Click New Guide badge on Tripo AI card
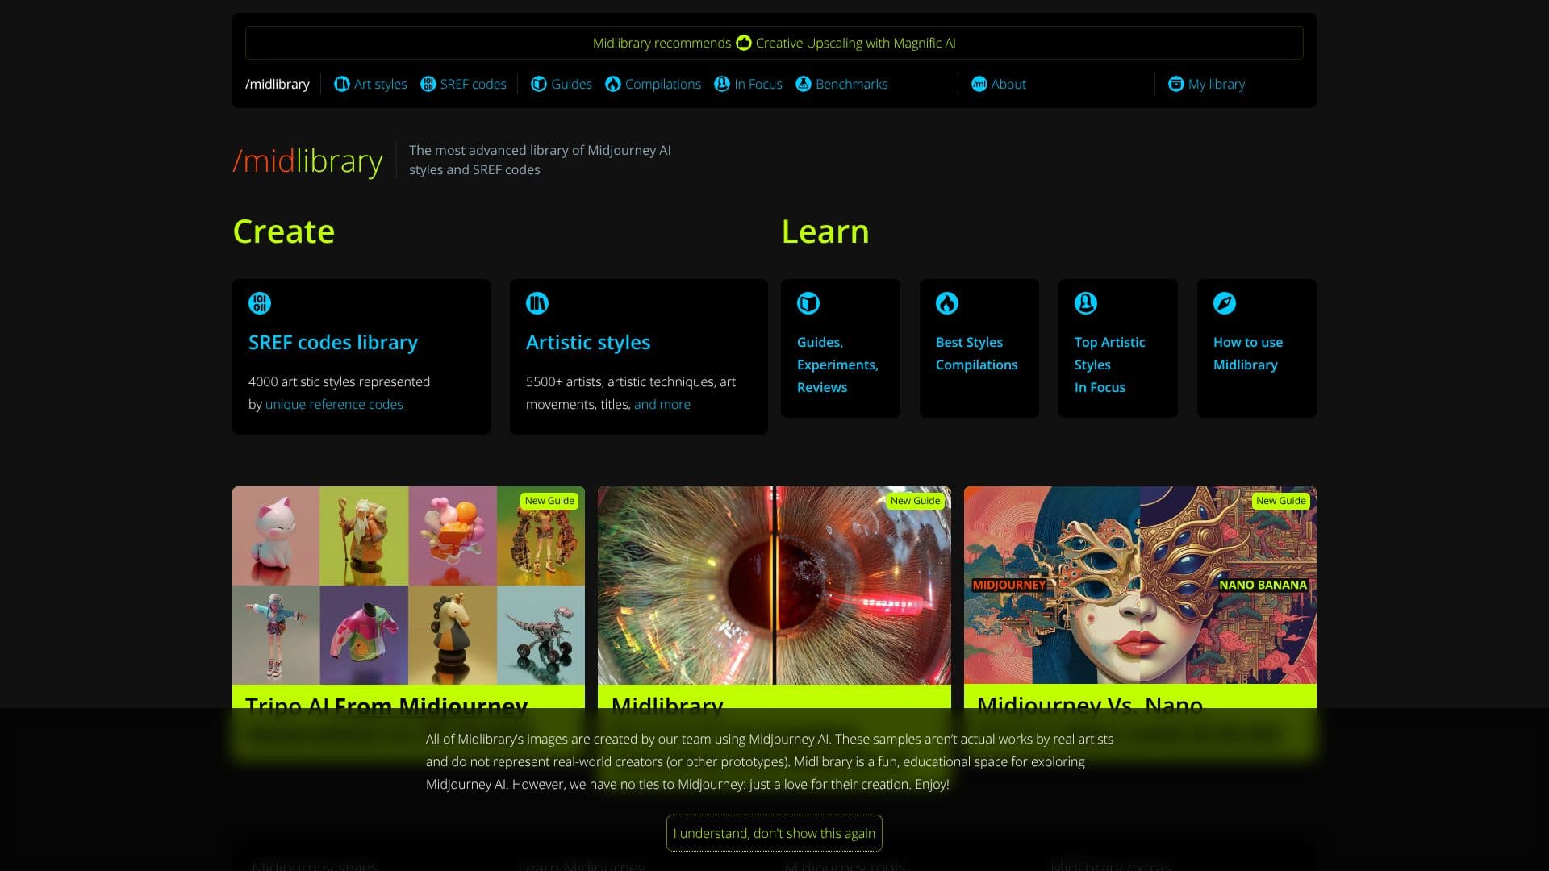 [x=549, y=501]
